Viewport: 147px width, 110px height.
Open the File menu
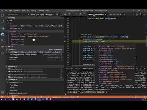coord(6,11)
